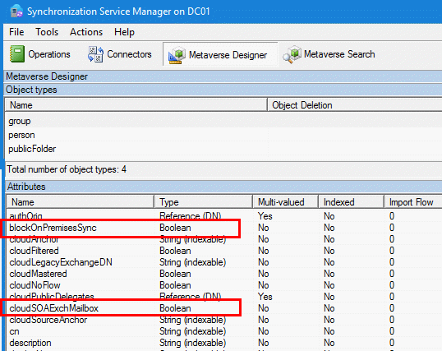This screenshot has height=351, width=442.
Task: Click the green Operations notebook icon
Action: pos(17,54)
